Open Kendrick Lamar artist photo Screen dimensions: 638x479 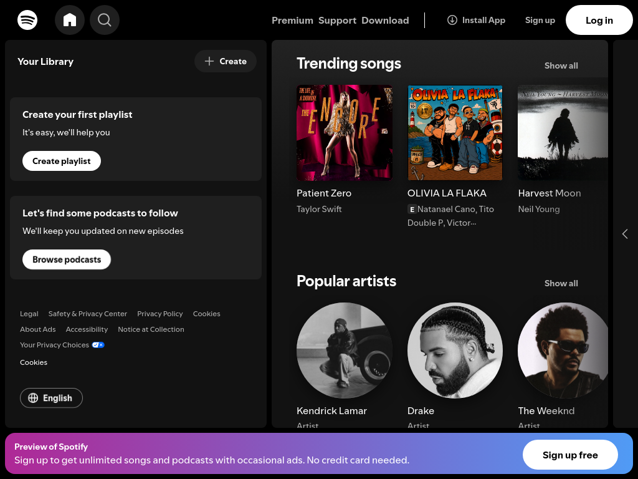pyautogui.click(x=345, y=351)
